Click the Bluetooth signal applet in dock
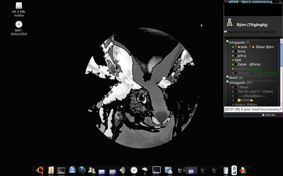The width and height of the screenshot is (283, 176). [x=234, y=170]
